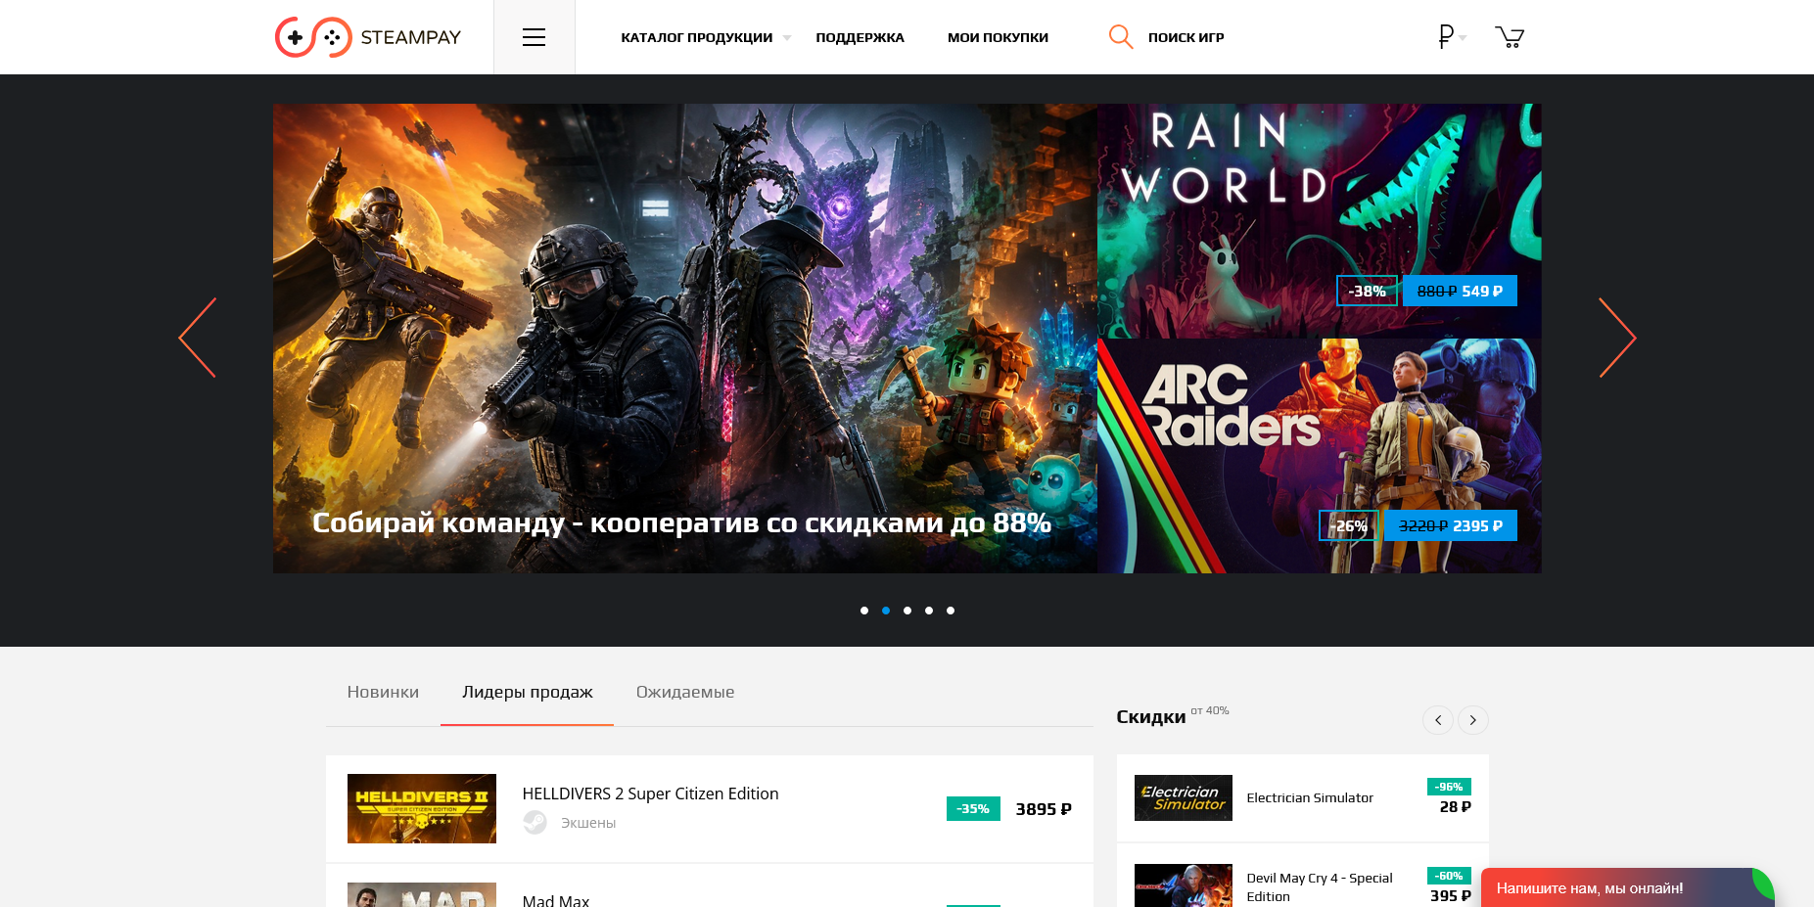Click the HELLDIVERS 2 cover thumbnail
Image resolution: width=1814 pixels, height=907 pixels.
tap(422, 808)
